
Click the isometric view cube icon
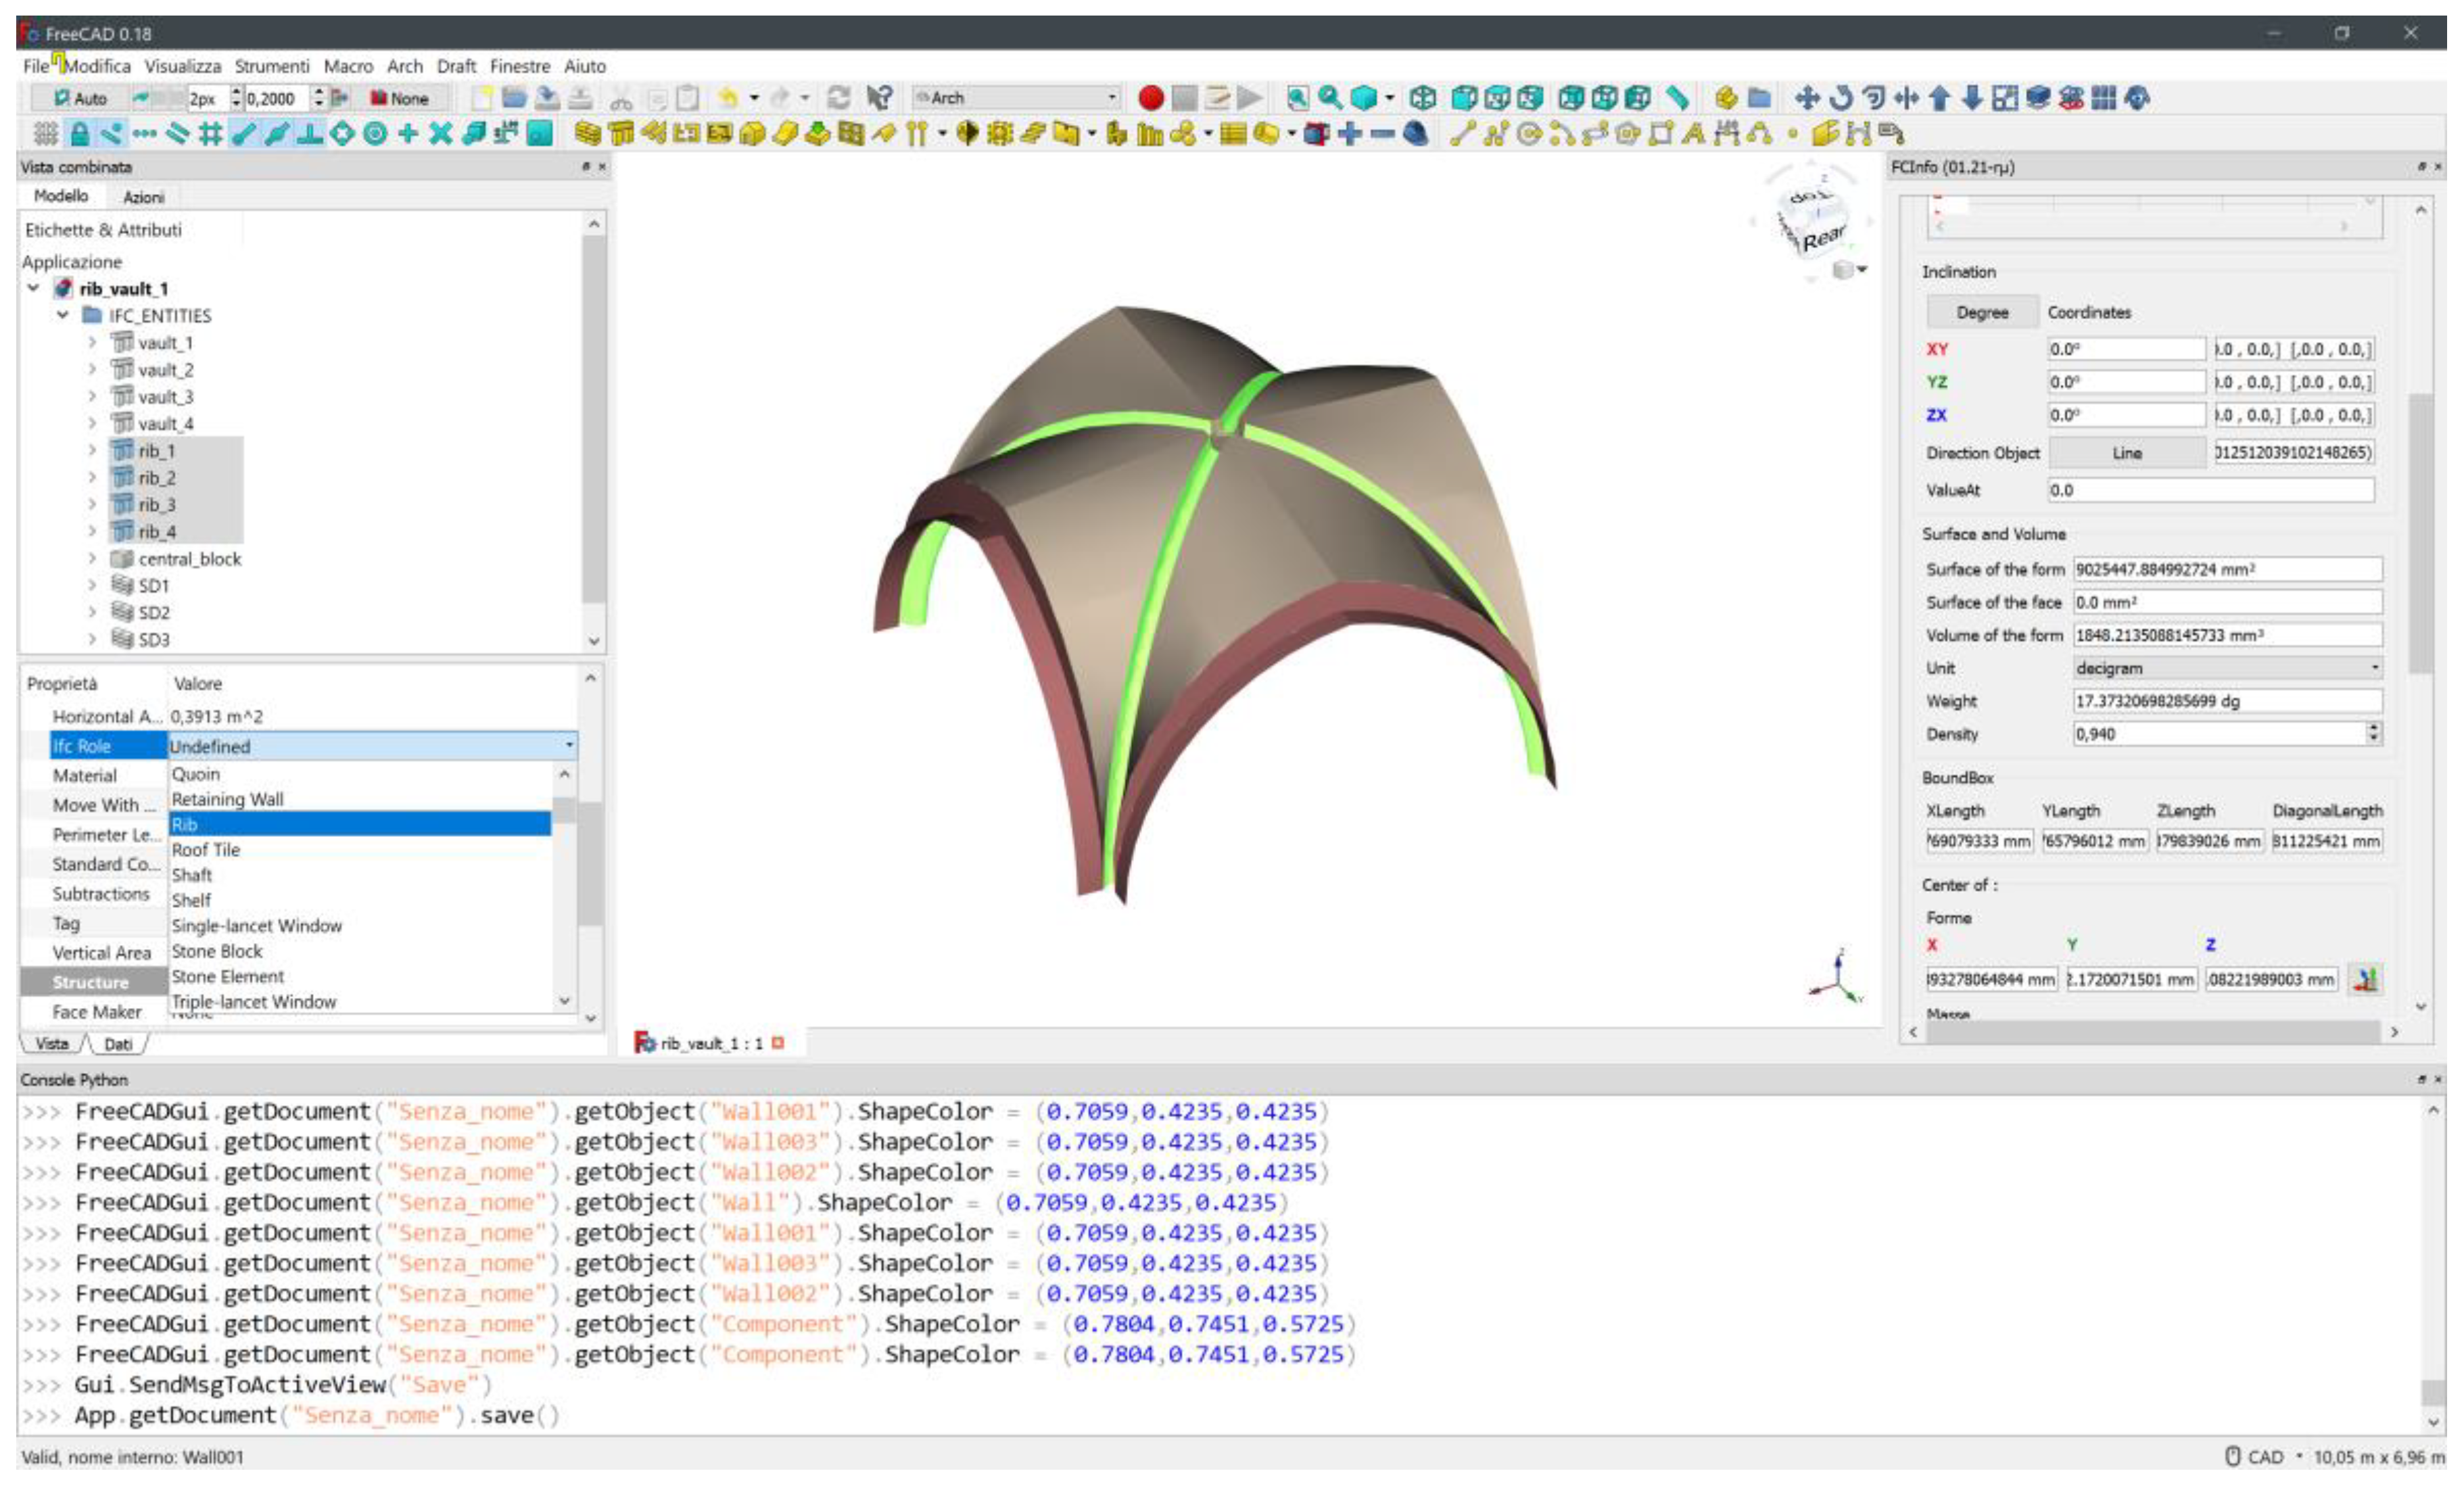[x=1423, y=98]
